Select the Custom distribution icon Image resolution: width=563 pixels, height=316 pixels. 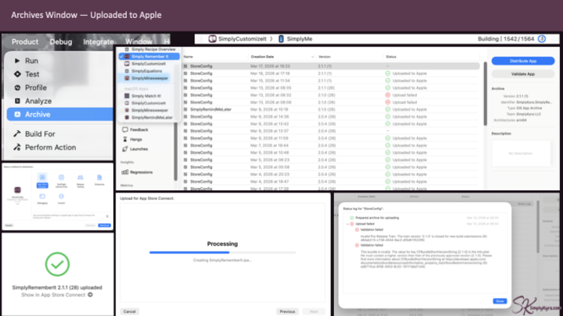pos(62,196)
